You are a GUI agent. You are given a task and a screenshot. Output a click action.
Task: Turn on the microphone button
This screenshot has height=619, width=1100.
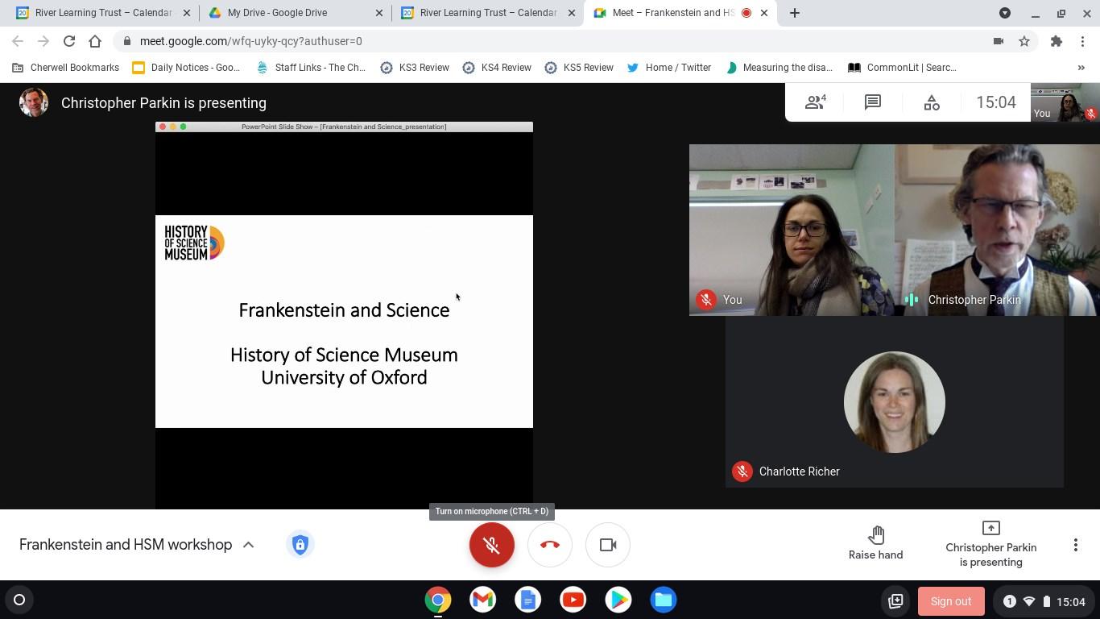(x=492, y=545)
